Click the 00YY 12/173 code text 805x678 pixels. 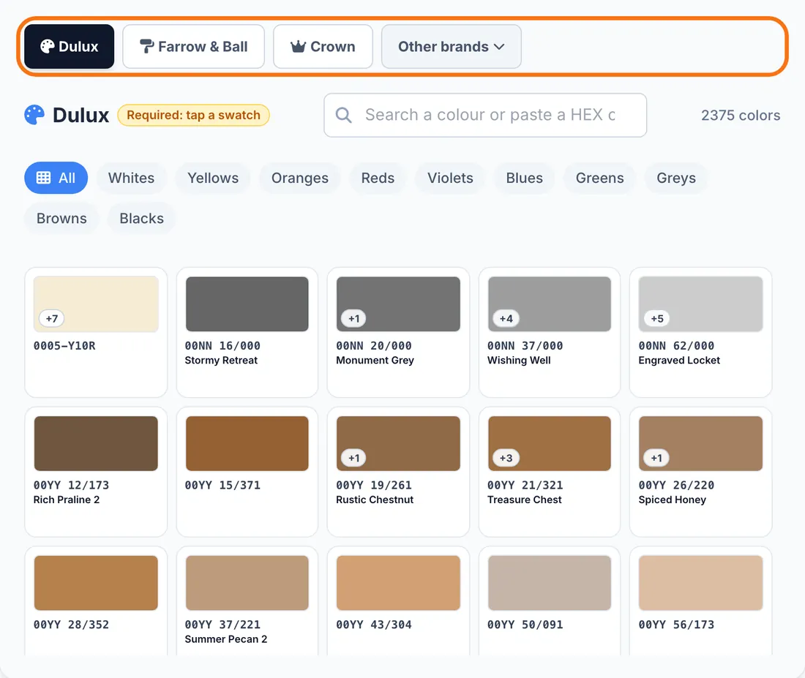(72, 485)
